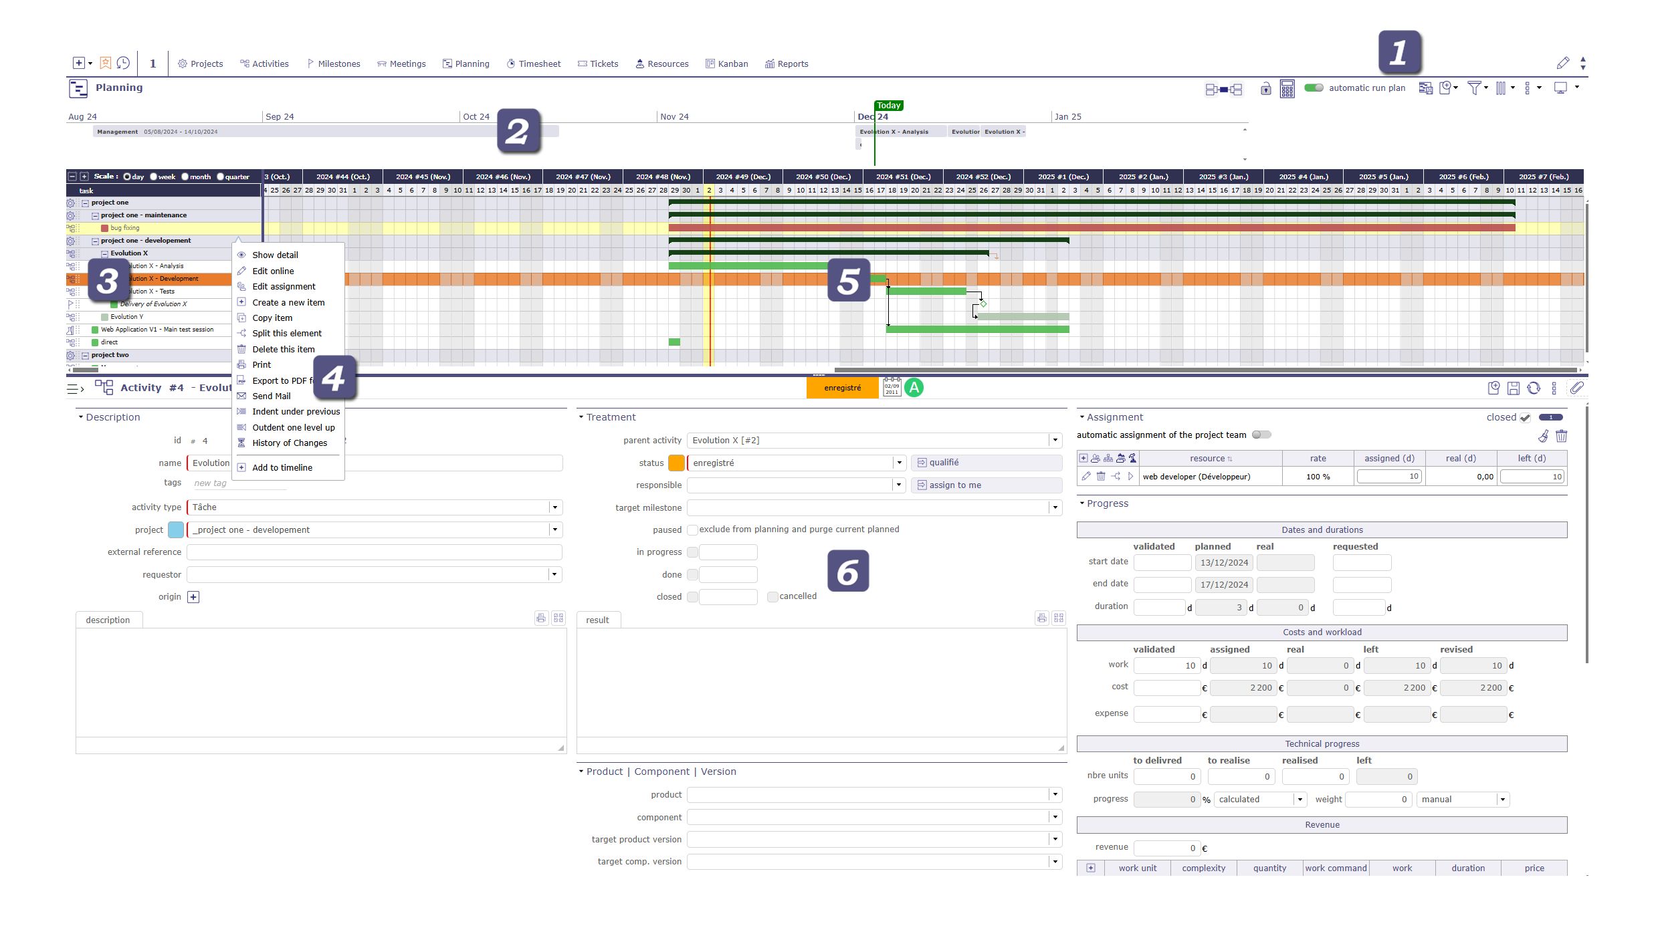The height and width of the screenshot is (942, 1656).
Task: Open the Kanban view from the top menu
Action: [x=727, y=64]
